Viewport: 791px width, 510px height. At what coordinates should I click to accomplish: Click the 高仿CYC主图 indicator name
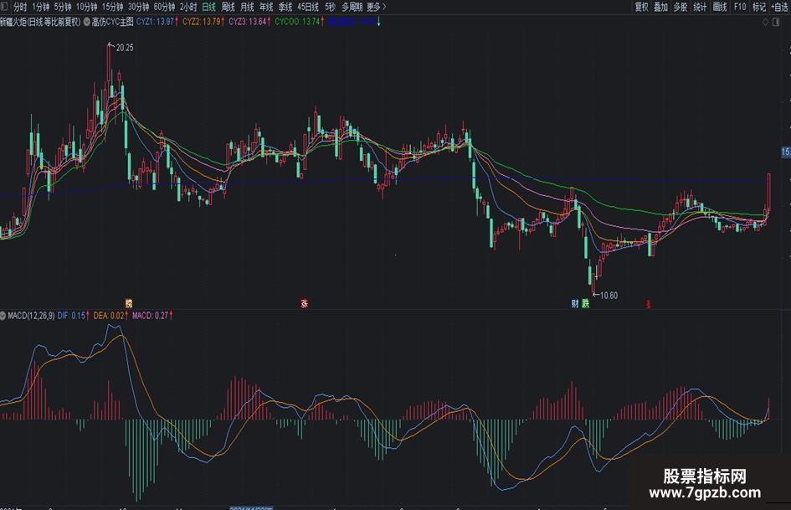click(112, 22)
